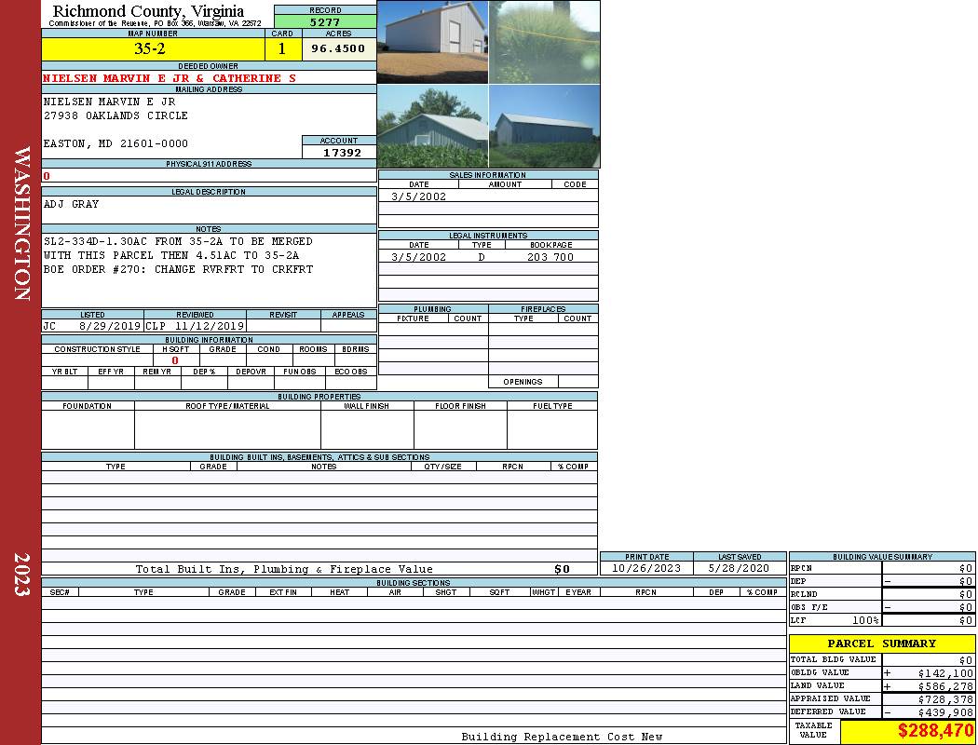Click the sales information date 3/5/2002
The image size is (978, 745).
point(418,196)
